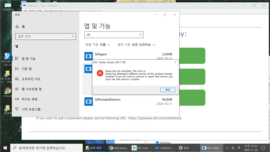Screen dimensions: 270x152
Task: Click the top green button in Chrome page
Action: coord(192,56)
